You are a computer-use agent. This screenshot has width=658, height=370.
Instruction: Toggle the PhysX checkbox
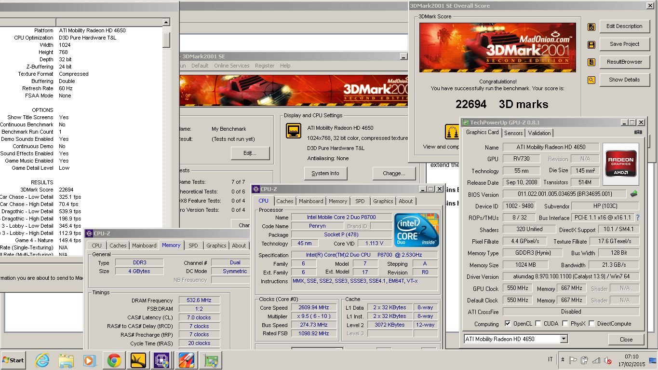565,324
